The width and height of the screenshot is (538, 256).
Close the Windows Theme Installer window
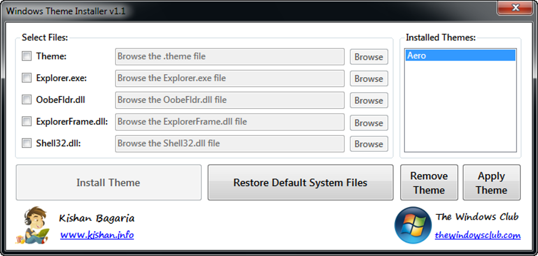coord(515,8)
